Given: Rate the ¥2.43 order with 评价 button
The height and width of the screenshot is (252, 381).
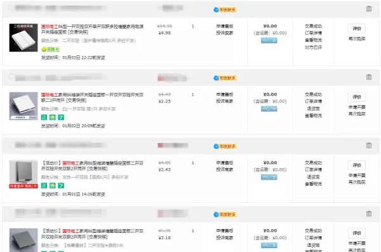Looking at the screenshot, I should pos(357,165).
